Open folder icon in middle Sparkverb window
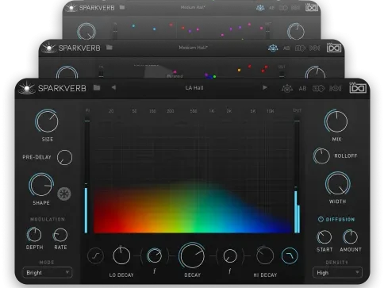The width and height of the screenshot is (384, 288). 109,48
